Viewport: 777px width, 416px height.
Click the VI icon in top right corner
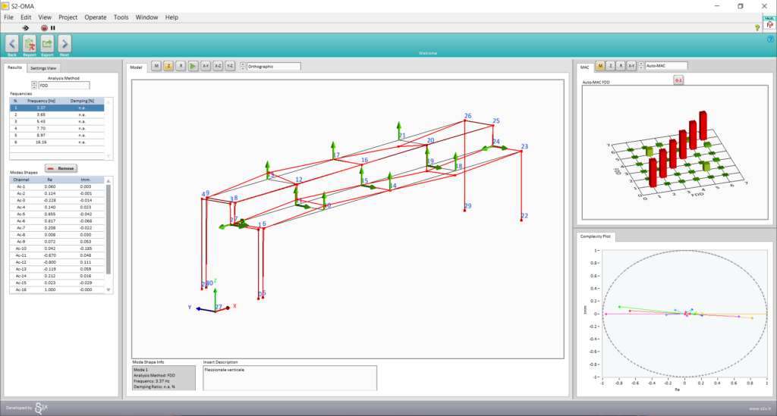769,23
